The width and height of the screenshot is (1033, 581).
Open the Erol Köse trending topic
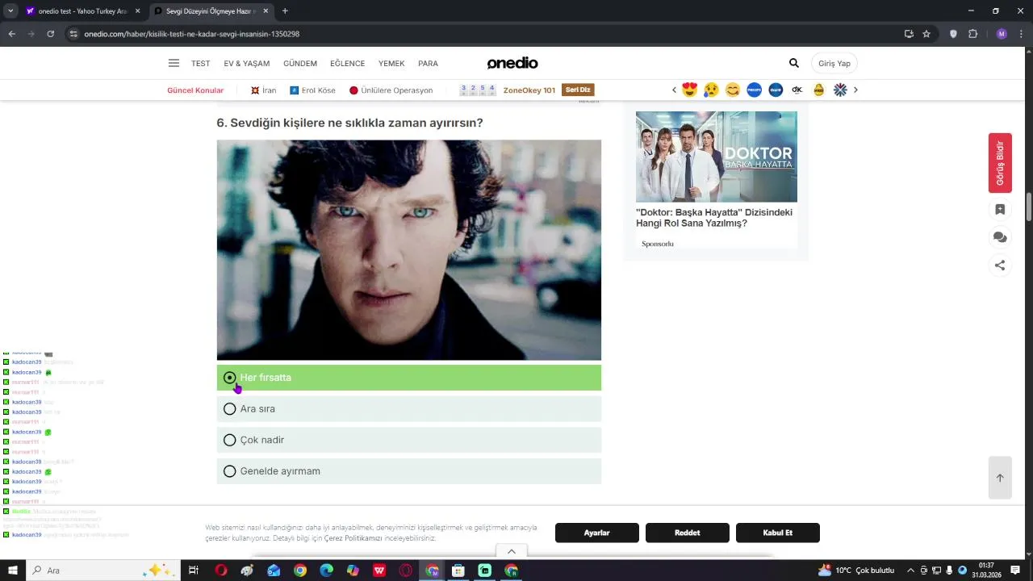(312, 90)
